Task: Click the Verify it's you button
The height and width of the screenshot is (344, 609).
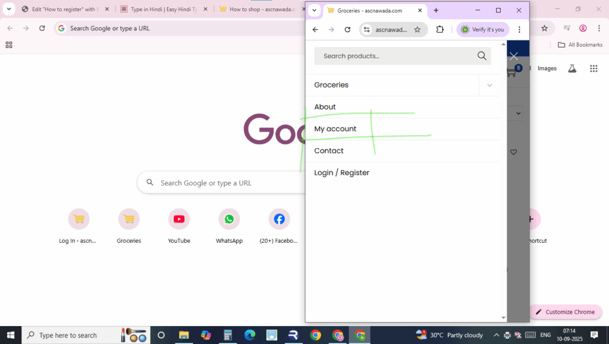Action: pyautogui.click(x=482, y=30)
